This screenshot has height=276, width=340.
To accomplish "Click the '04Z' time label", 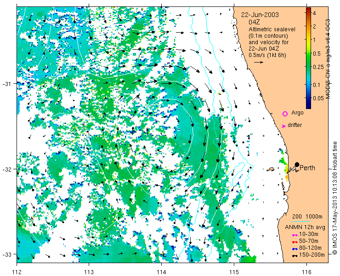I will click(254, 22).
